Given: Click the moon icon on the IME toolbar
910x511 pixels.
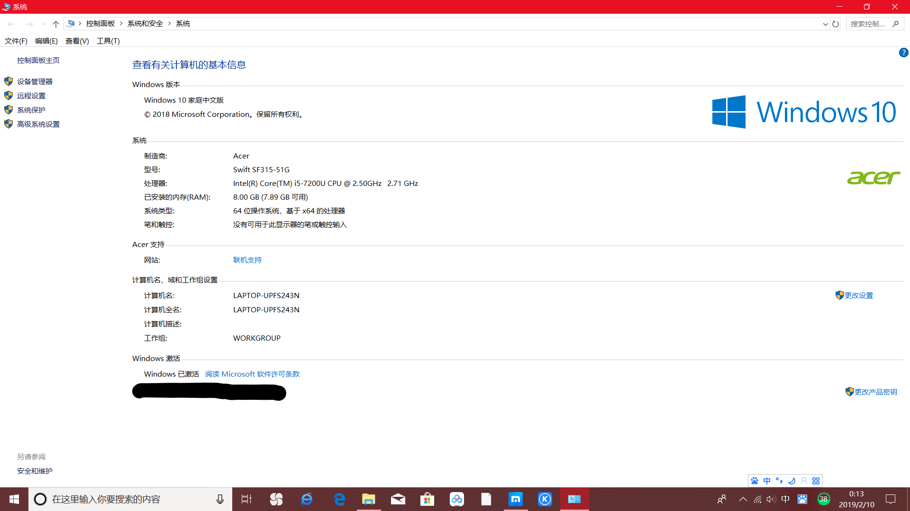Looking at the screenshot, I should 792,481.
